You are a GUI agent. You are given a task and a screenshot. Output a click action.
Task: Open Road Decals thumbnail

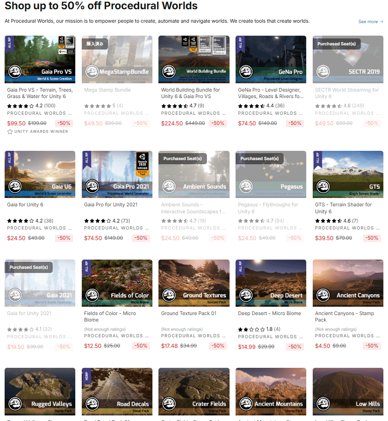point(117,391)
